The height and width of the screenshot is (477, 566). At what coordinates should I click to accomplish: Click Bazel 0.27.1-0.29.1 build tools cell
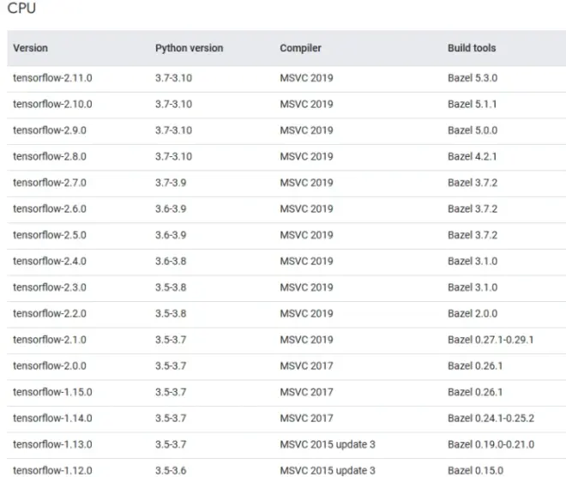491,340
